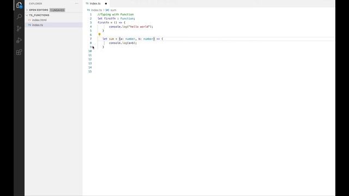Image resolution: width=349 pixels, height=196 pixels.
Task: Click the "hello world" string literal
Action: point(139,27)
